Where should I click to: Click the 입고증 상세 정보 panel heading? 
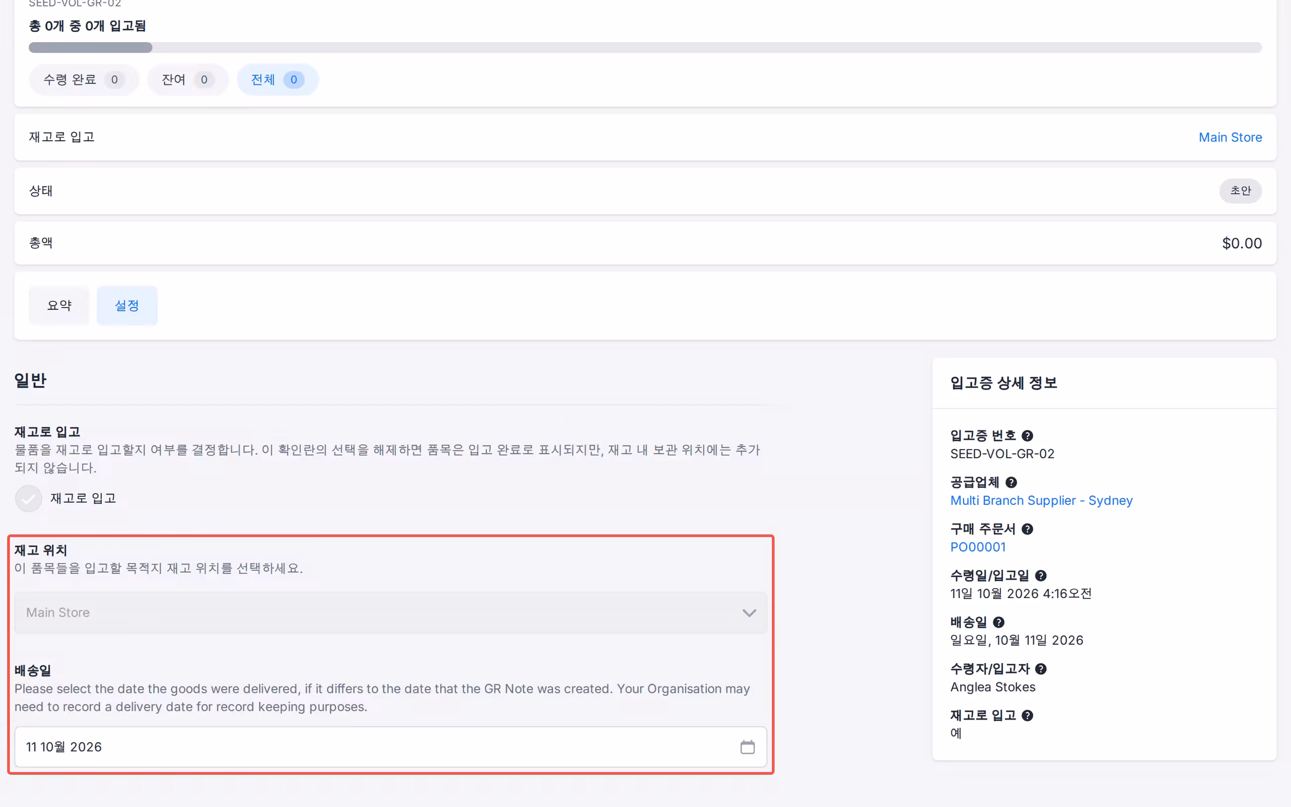[1003, 383]
